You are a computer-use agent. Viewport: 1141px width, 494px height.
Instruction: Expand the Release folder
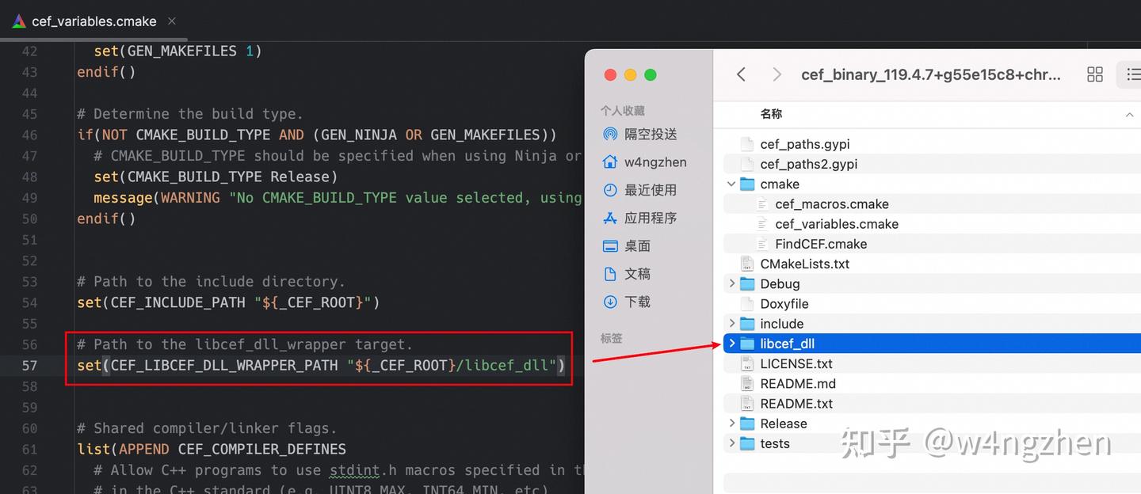(x=731, y=423)
